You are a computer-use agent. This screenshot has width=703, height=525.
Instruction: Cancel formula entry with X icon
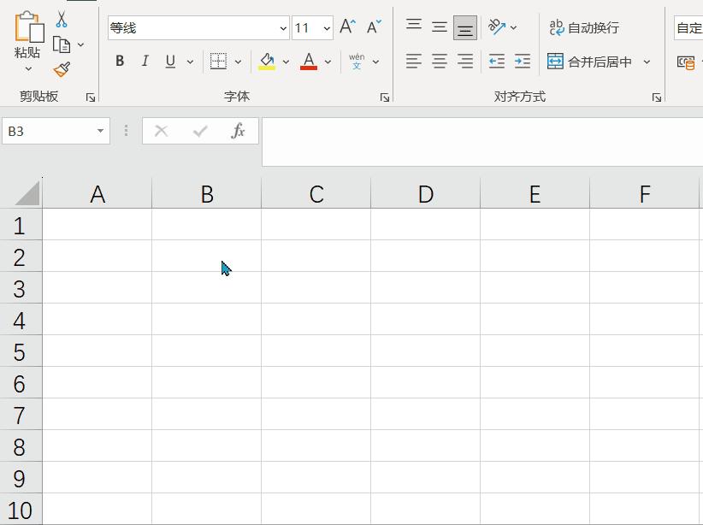[161, 131]
